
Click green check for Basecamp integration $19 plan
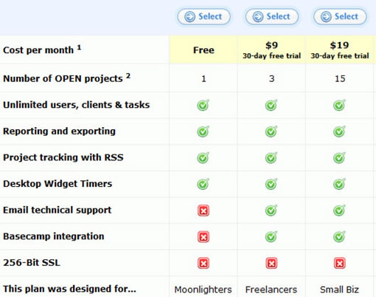point(339,236)
